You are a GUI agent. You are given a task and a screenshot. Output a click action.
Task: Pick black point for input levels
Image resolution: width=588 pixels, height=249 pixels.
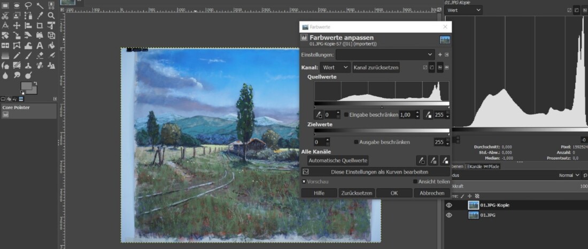coord(319,115)
